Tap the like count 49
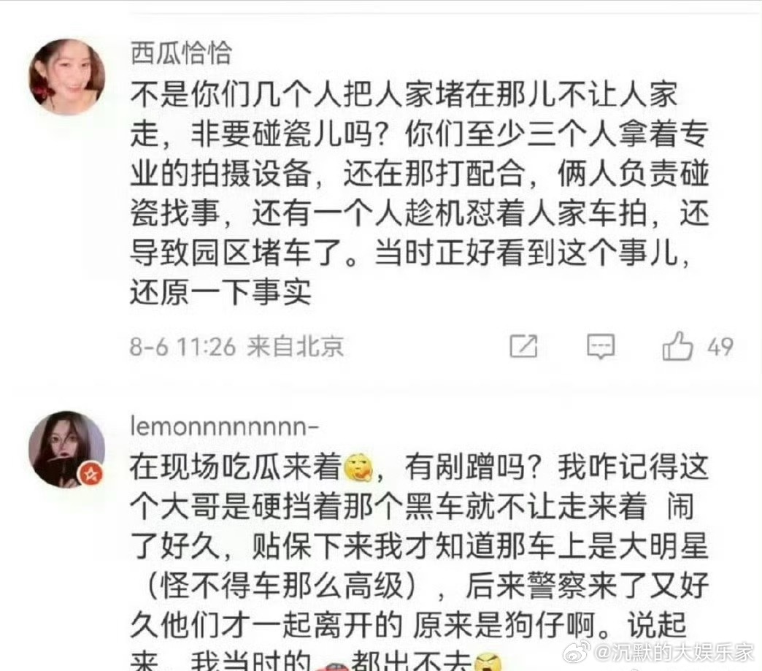This screenshot has height=671, width=762. [720, 347]
